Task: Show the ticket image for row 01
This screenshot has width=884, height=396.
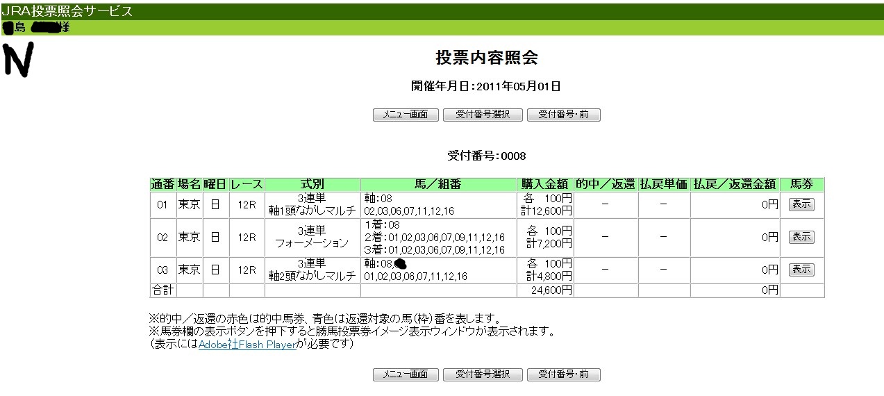Action: click(x=801, y=204)
